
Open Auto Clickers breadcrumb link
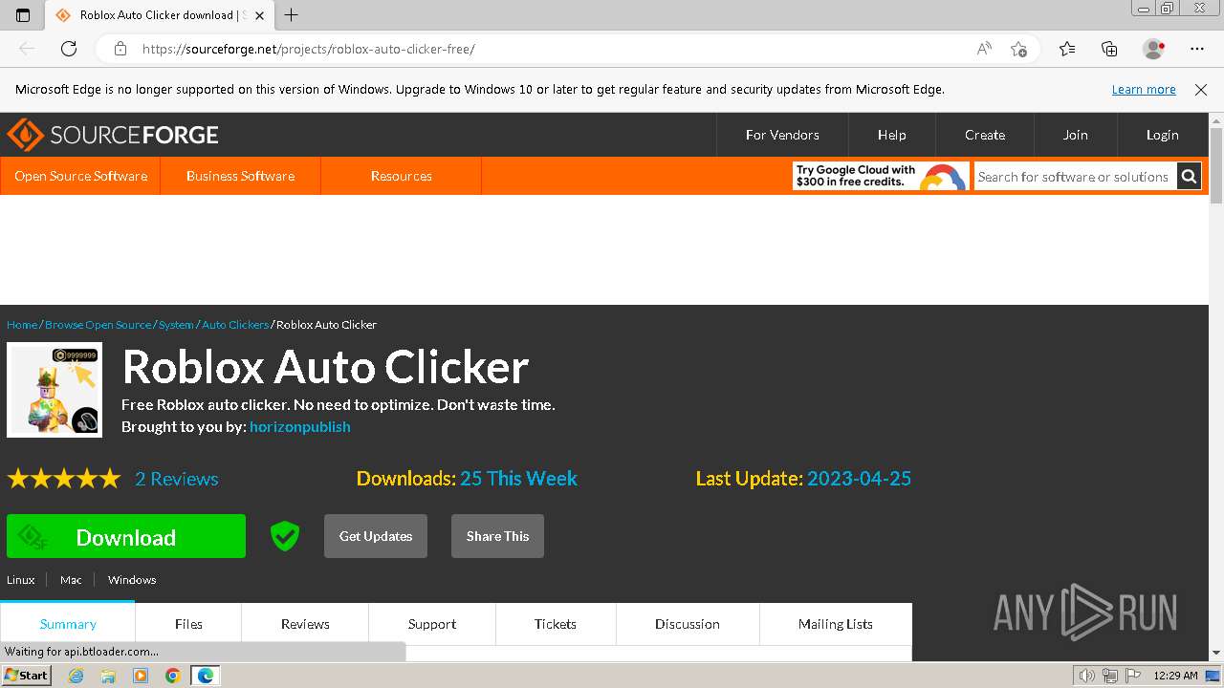tap(235, 325)
